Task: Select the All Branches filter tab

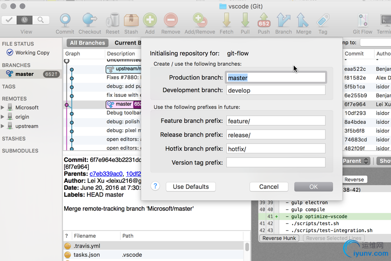Action: click(88, 43)
